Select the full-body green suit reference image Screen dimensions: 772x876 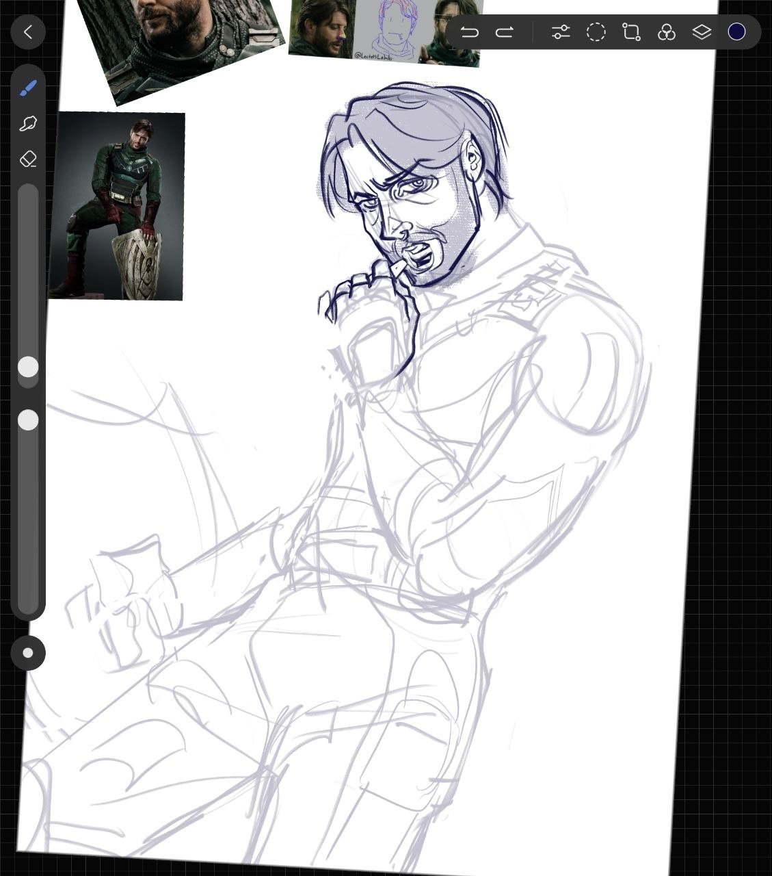click(x=117, y=206)
